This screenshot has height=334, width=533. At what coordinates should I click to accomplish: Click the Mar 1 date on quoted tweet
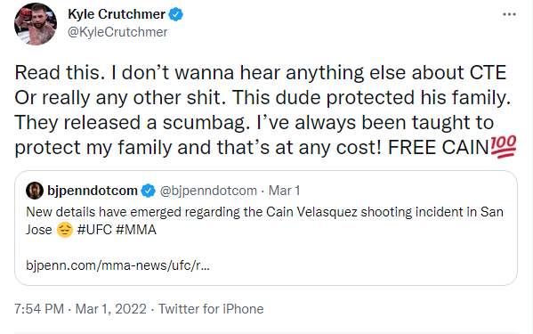tap(284, 191)
